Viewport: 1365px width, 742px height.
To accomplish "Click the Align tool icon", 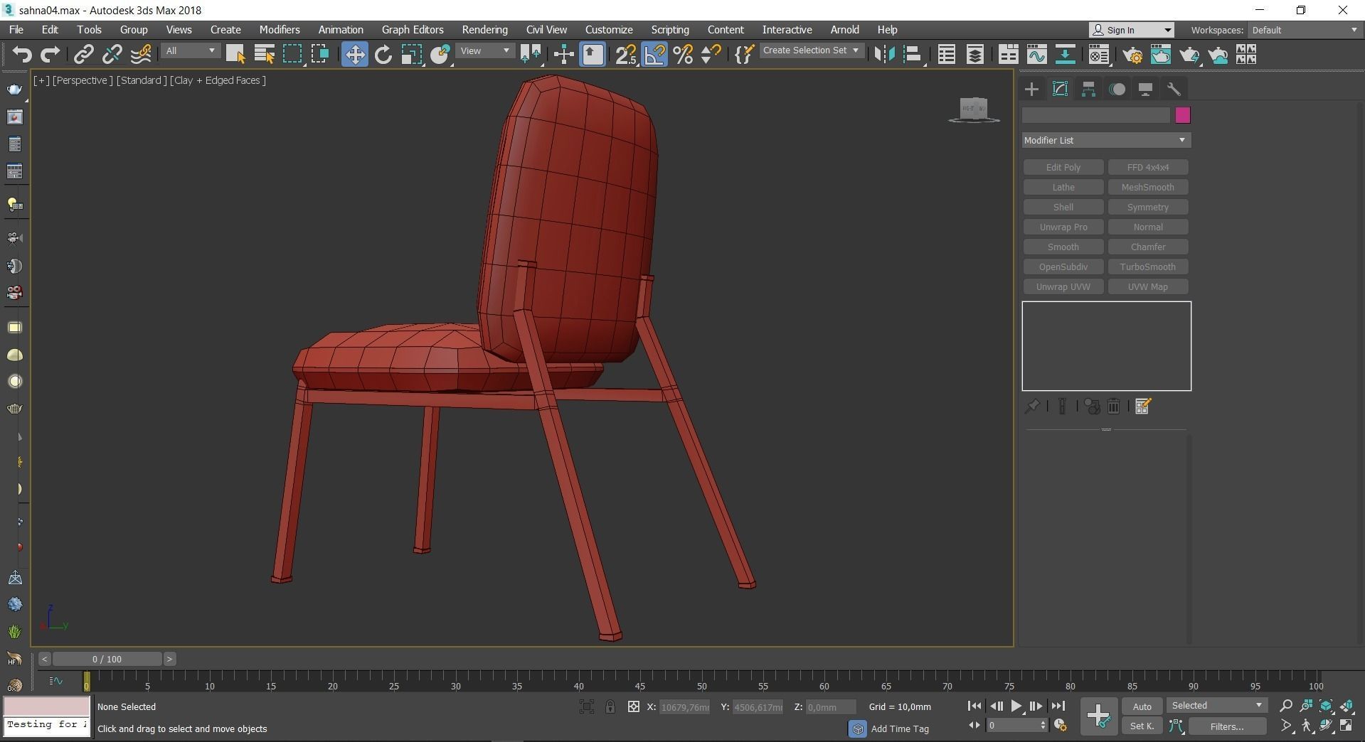I will (x=913, y=55).
